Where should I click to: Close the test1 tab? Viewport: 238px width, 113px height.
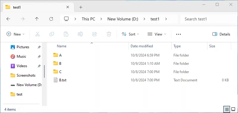[x=68, y=7]
